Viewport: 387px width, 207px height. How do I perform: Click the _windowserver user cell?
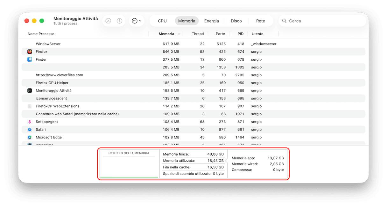[264, 44]
